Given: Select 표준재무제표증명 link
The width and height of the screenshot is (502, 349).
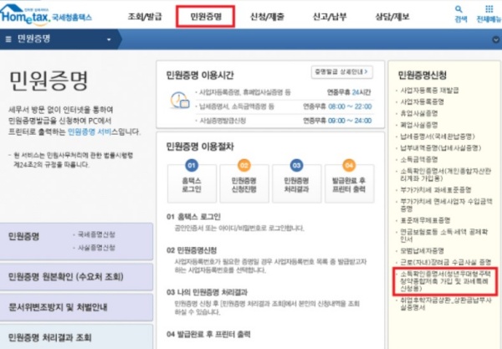Looking at the screenshot, I should click(x=425, y=220).
